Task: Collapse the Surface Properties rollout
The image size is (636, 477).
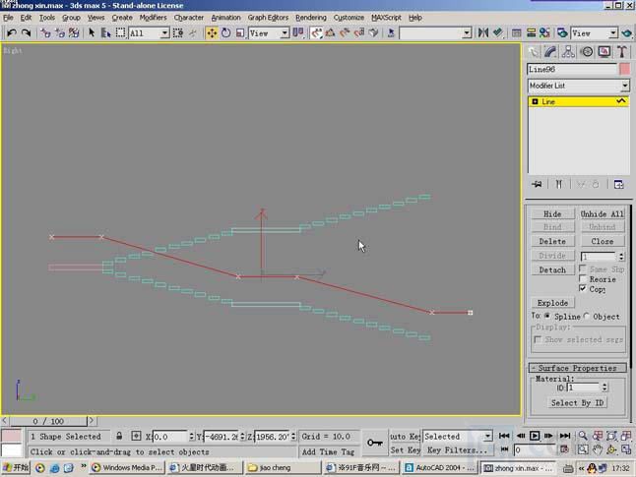Action: coord(577,368)
